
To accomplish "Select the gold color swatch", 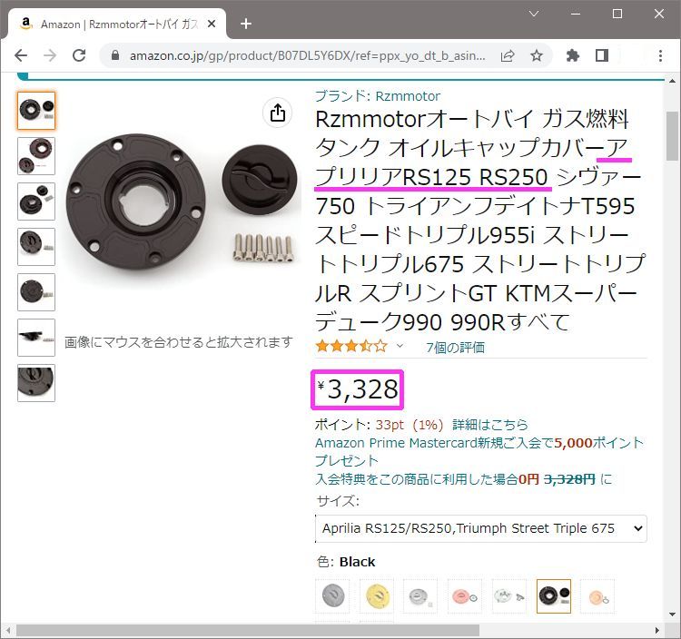I will pos(377,596).
